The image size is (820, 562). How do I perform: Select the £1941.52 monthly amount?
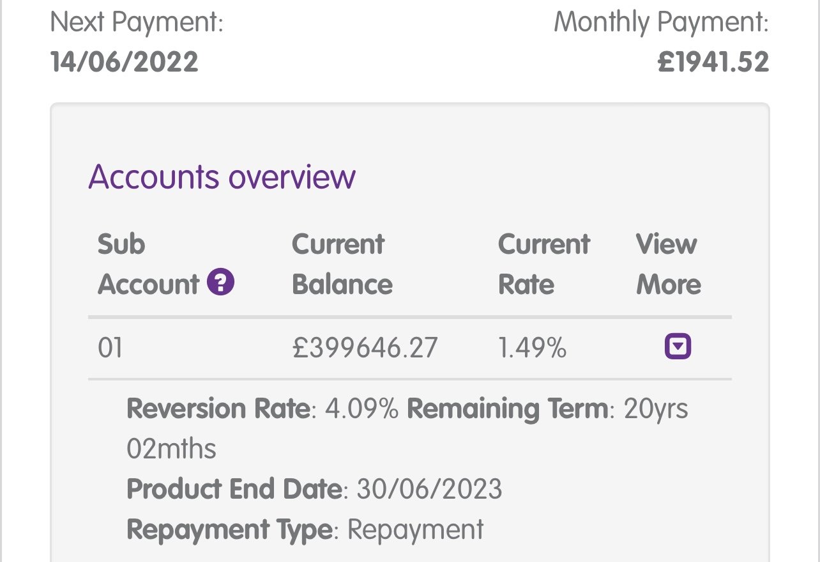713,63
